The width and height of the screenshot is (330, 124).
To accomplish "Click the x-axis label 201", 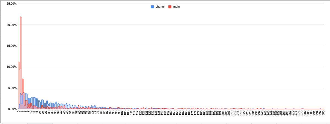I will [x=223, y=113].
